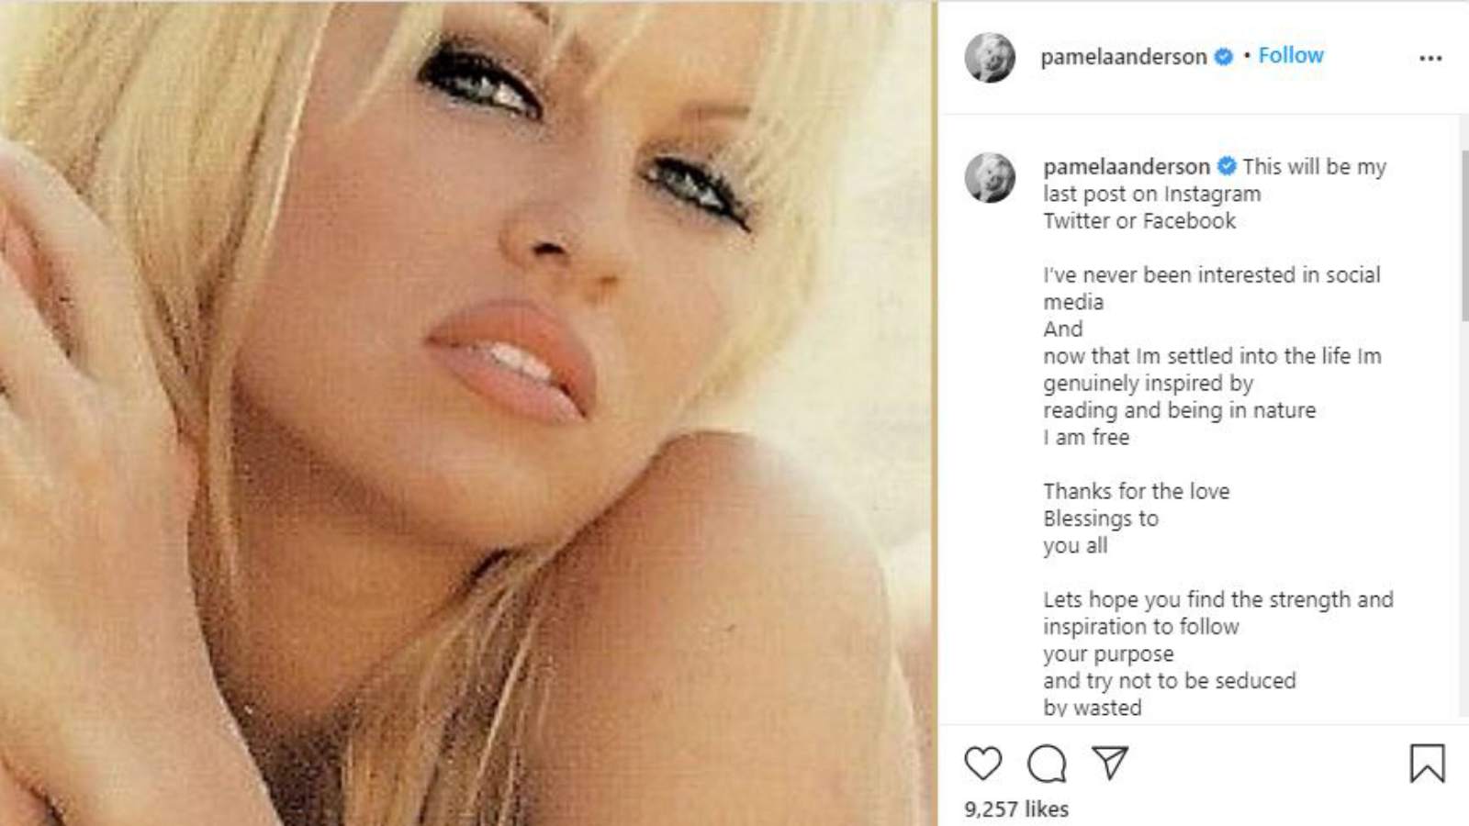
Task: Open the pamelaanderson username in the caption
Action: tap(1126, 166)
